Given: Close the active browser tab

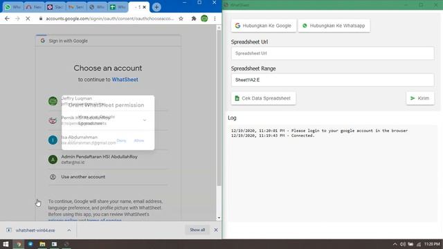Looking at the screenshot, I should 145,7.
